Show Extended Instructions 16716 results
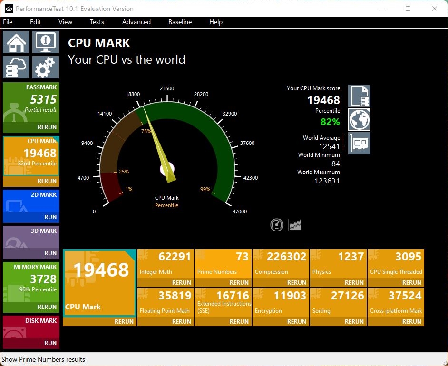 (x=224, y=303)
